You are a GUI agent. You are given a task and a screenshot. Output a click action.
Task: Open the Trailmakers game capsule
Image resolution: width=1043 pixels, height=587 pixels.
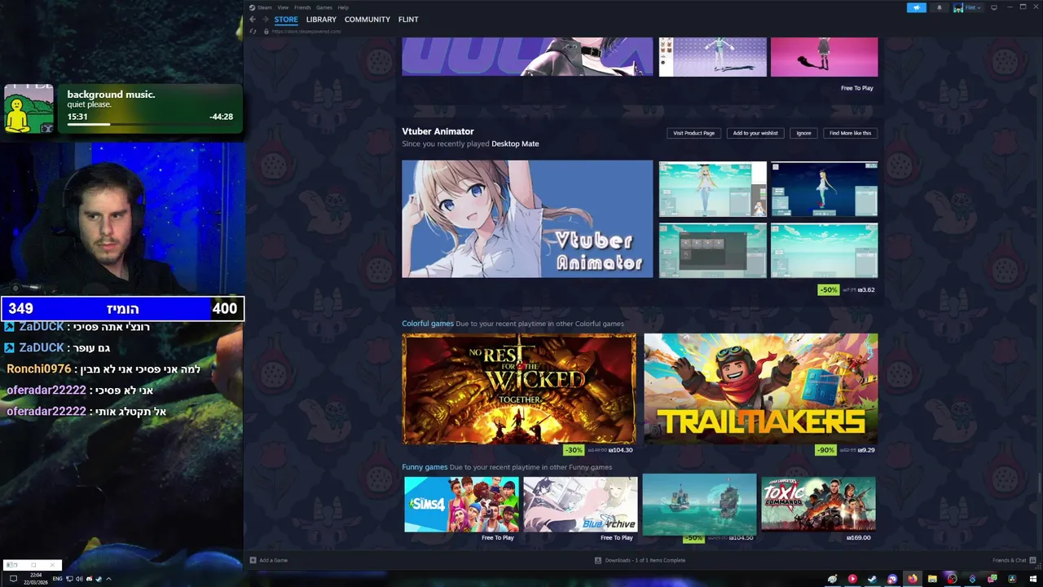pos(761,389)
